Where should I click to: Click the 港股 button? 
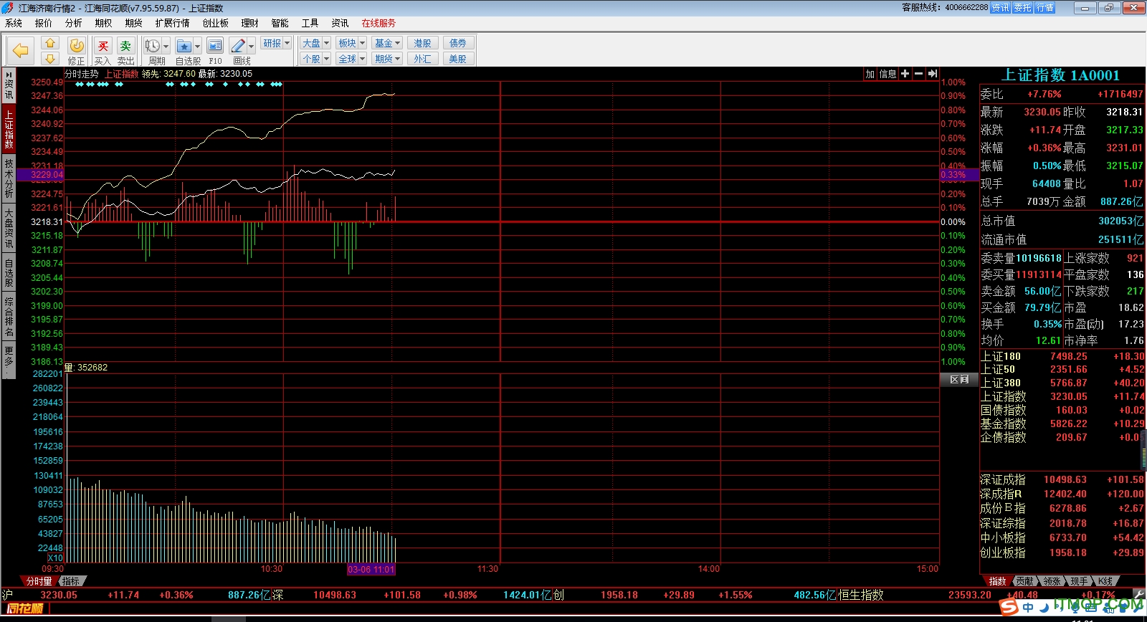click(x=422, y=43)
